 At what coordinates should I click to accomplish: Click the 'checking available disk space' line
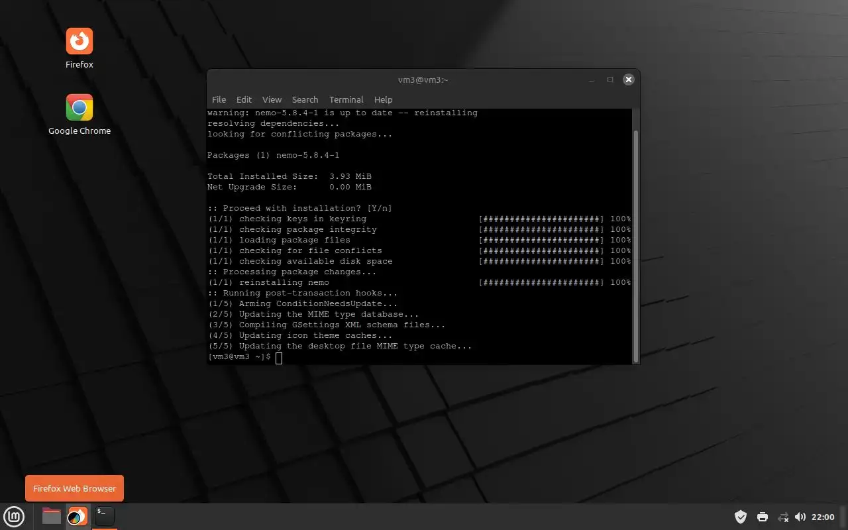click(419, 261)
